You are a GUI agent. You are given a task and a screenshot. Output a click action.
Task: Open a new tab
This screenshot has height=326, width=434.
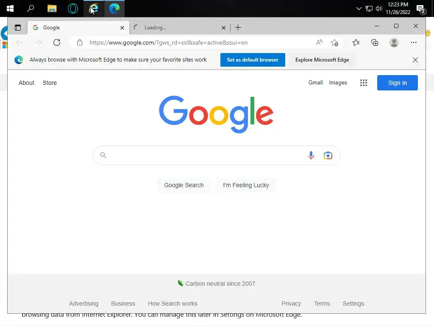tap(238, 28)
